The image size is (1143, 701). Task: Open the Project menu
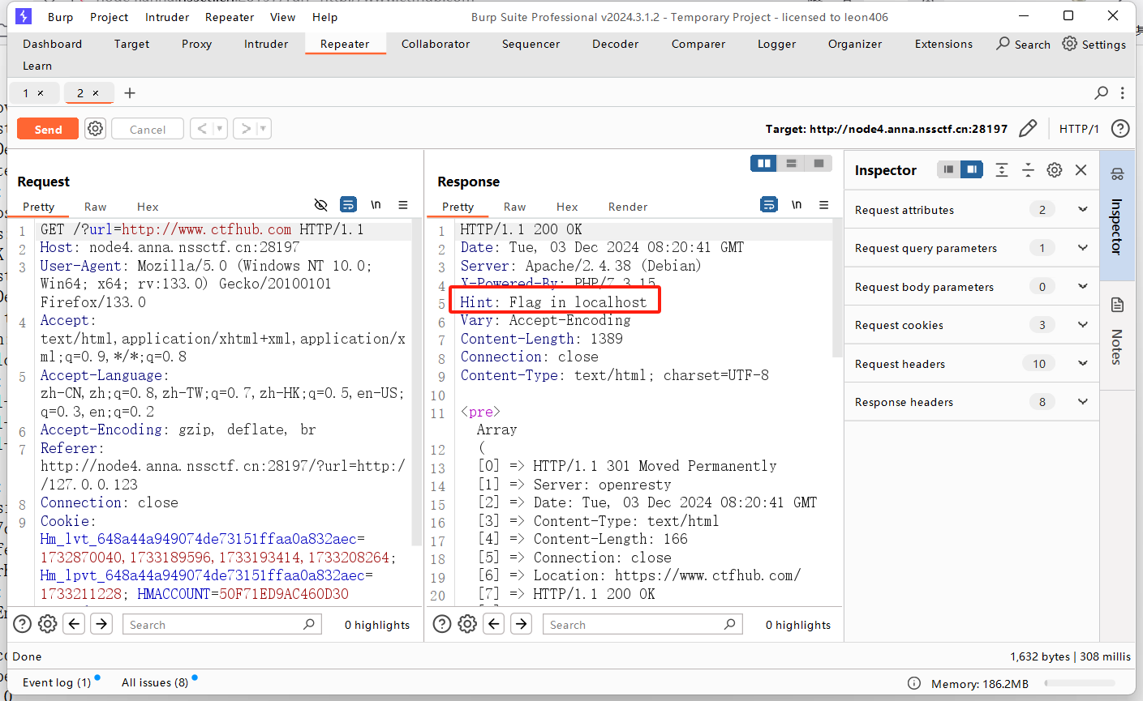click(110, 17)
